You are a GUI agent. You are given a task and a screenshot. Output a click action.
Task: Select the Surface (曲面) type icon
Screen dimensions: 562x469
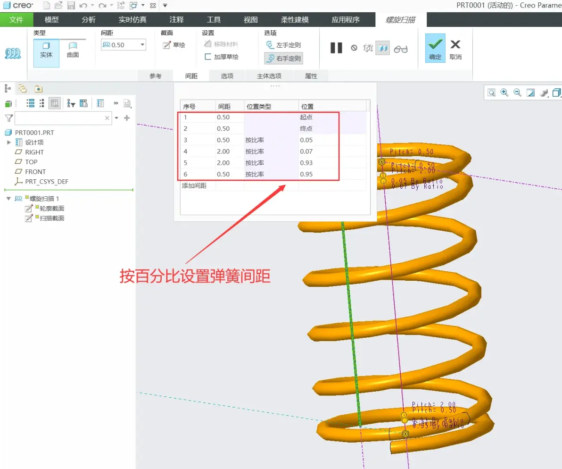73,50
